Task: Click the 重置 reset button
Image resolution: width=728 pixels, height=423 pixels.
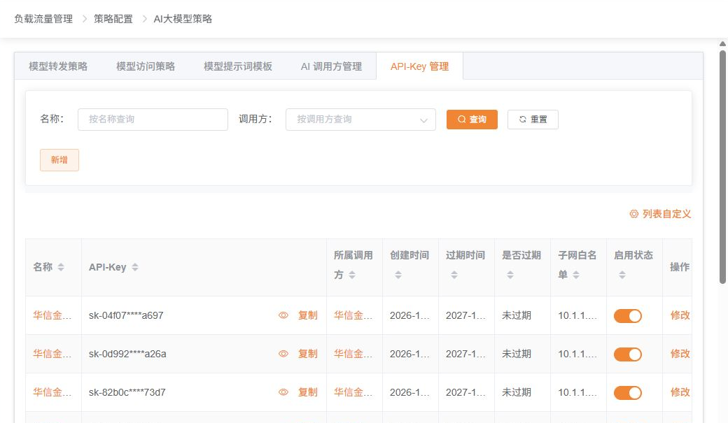Action: [533, 120]
